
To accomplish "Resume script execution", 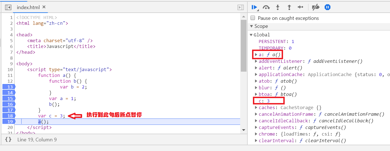I will tap(255, 7).
